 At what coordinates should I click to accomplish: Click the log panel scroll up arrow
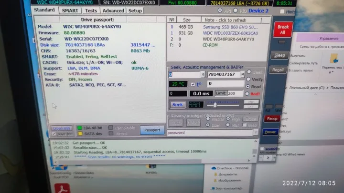255,142
